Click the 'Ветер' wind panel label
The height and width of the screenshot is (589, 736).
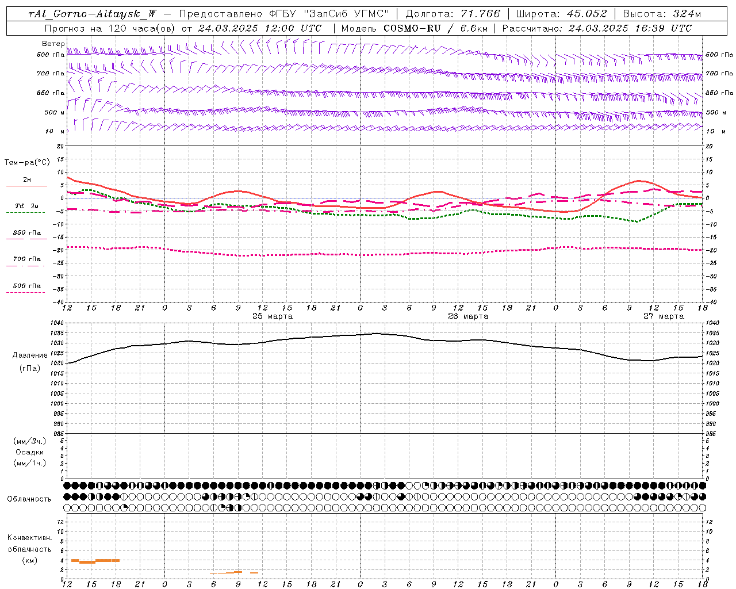[53, 44]
